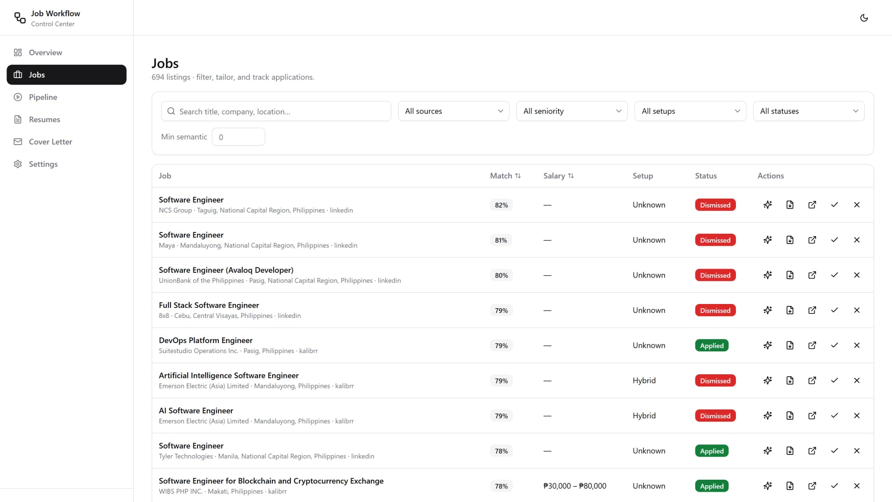Screen dimensions: 892x502
Task: Click salary ₱30,000 – ₱80,000 cell
Action: pyautogui.click(x=575, y=486)
